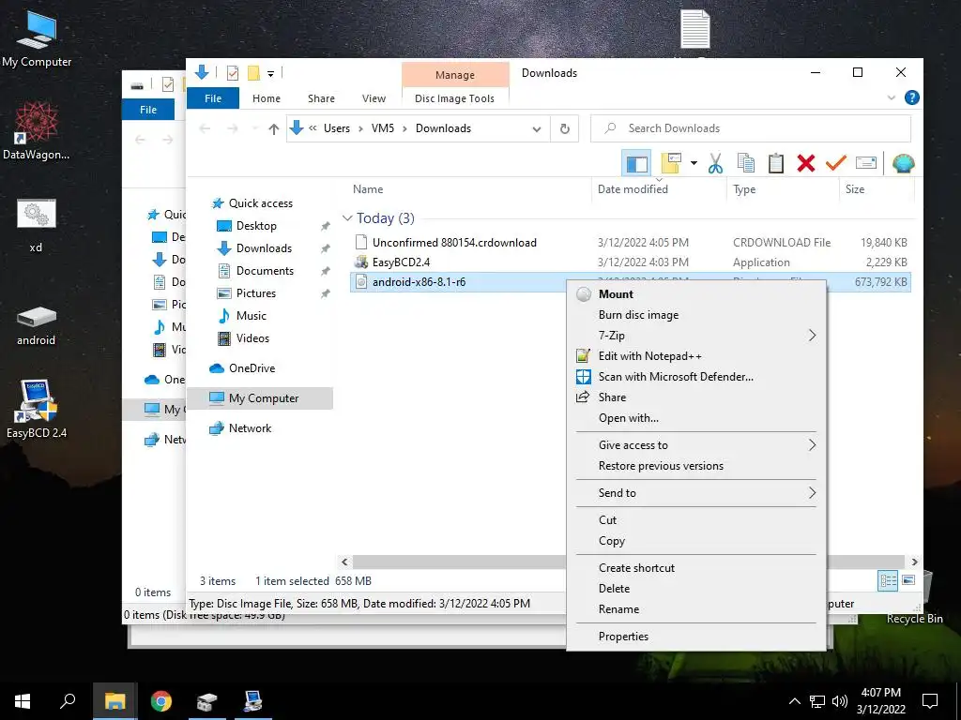Open the File ribbon tab

(213, 97)
